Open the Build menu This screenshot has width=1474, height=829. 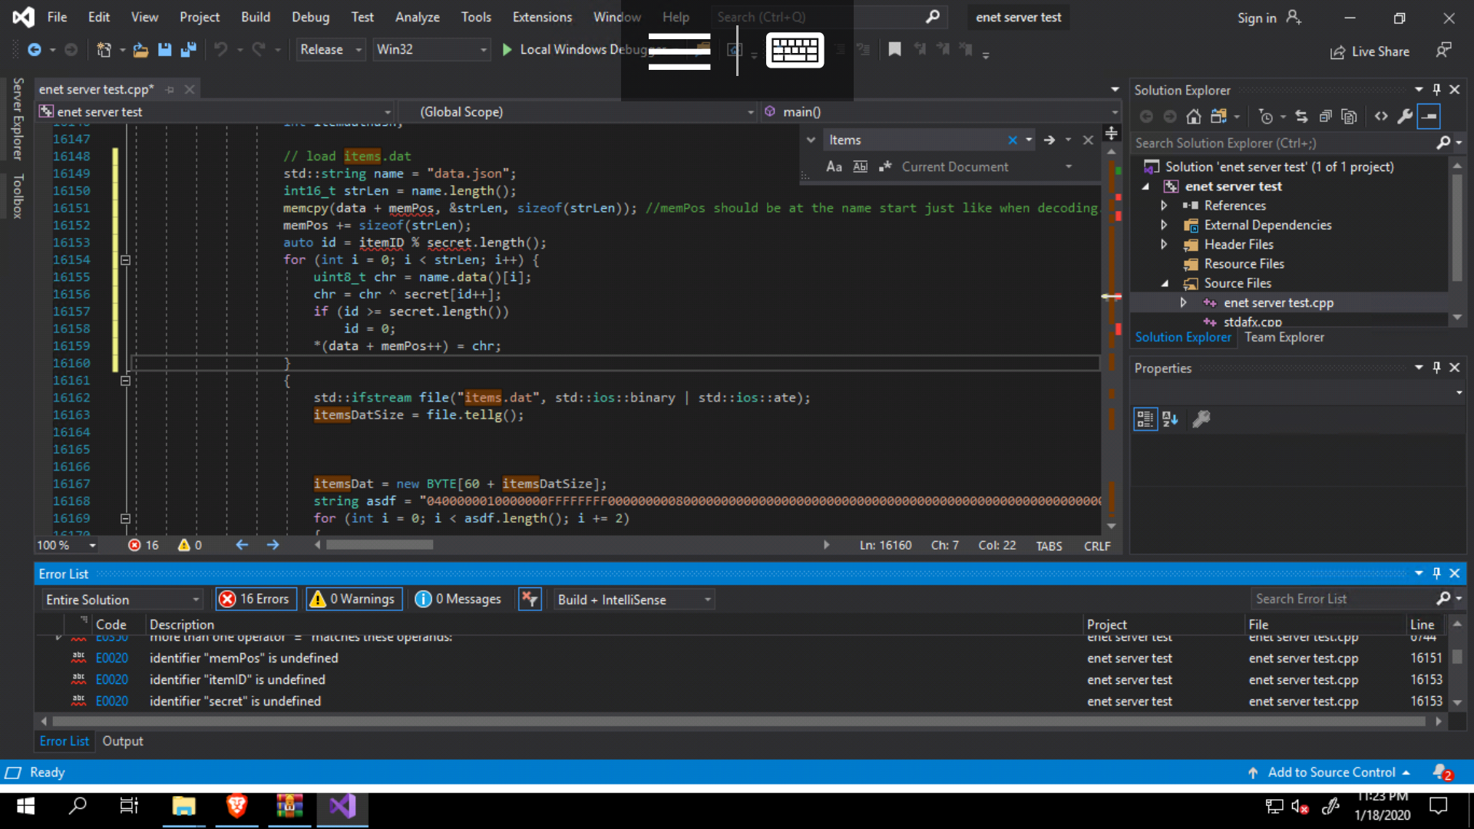click(x=255, y=17)
